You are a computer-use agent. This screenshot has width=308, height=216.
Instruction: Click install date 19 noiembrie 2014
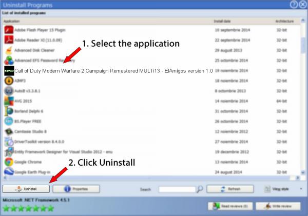coord(232,71)
